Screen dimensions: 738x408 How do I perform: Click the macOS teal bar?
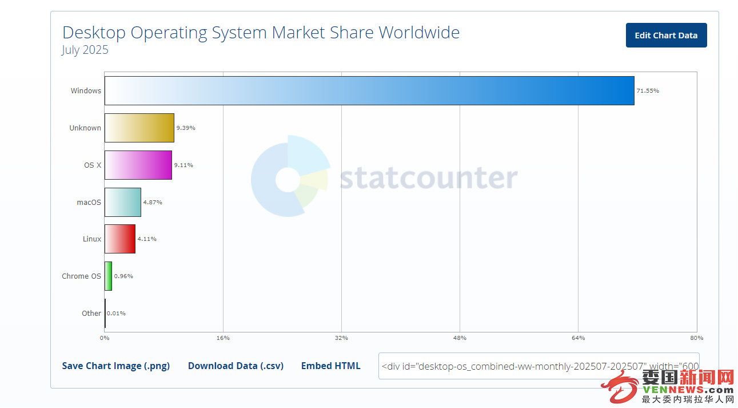[123, 202]
